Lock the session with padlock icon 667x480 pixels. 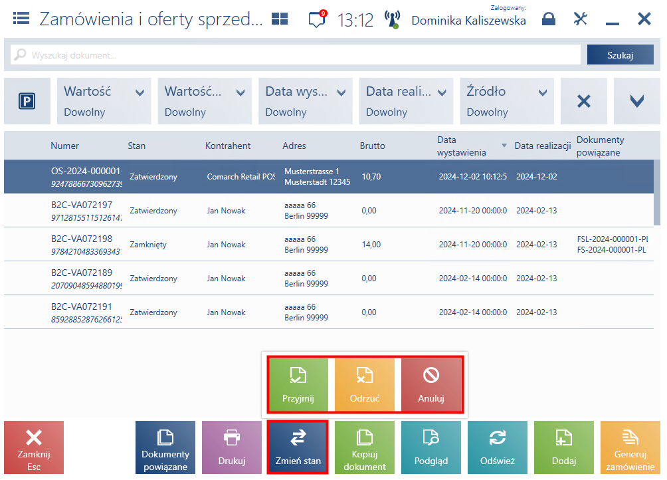point(549,19)
